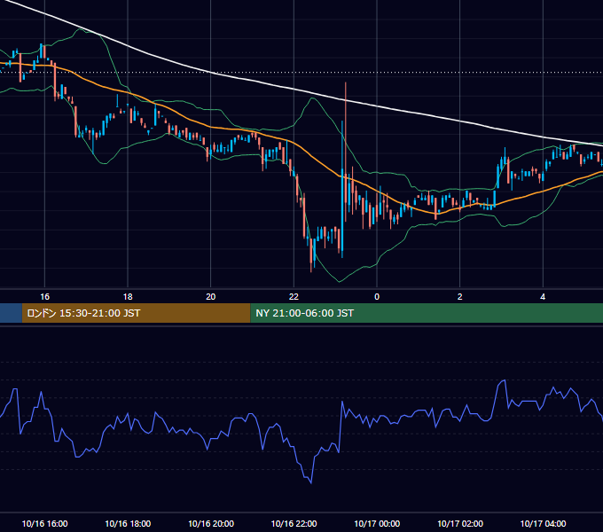Click the 10/17 00:00 date label
Image resolution: width=603 pixels, height=532 pixels.
click(x=377, y=523)
